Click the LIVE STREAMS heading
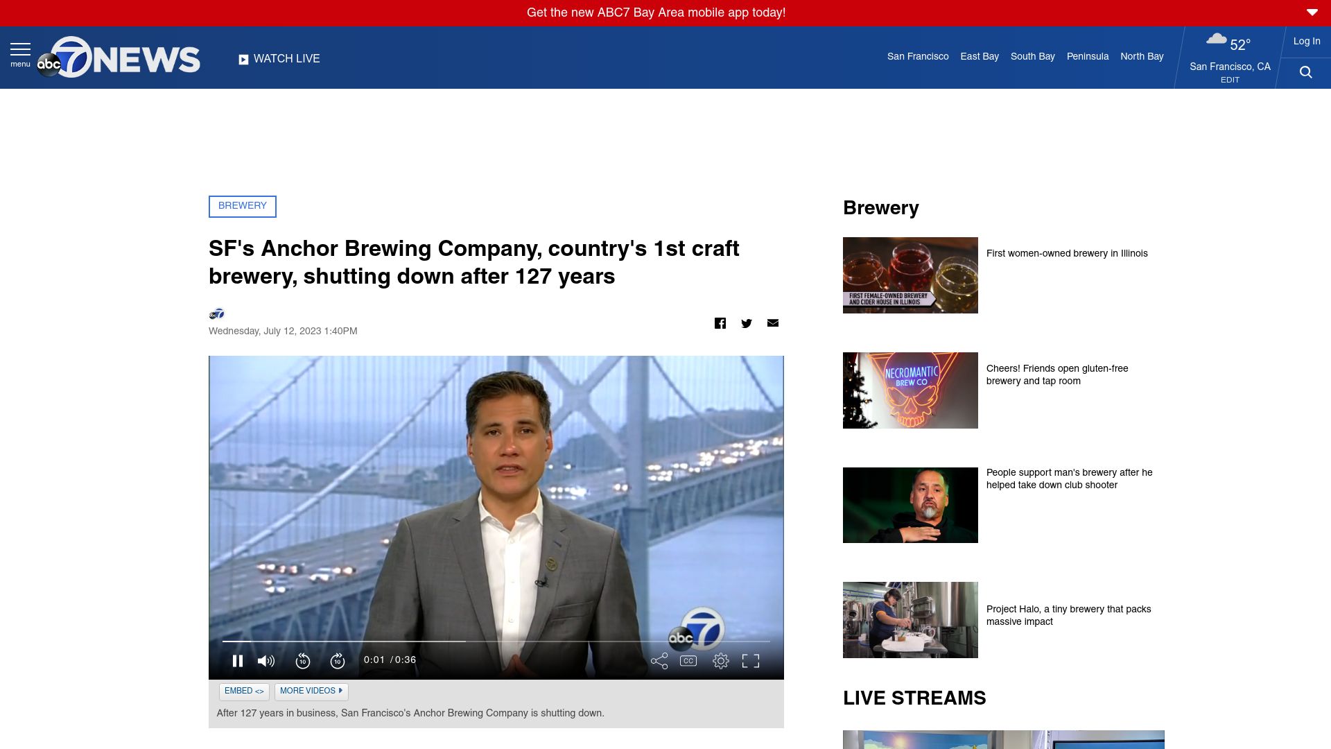The height and width of the screenshot is (749, 1331). (914, 698)
